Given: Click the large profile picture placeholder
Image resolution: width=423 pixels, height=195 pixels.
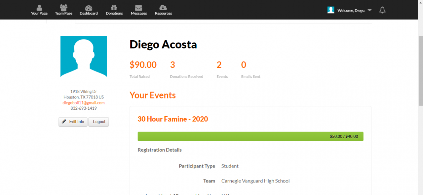Looking at the screenshot, I should 84,57.
